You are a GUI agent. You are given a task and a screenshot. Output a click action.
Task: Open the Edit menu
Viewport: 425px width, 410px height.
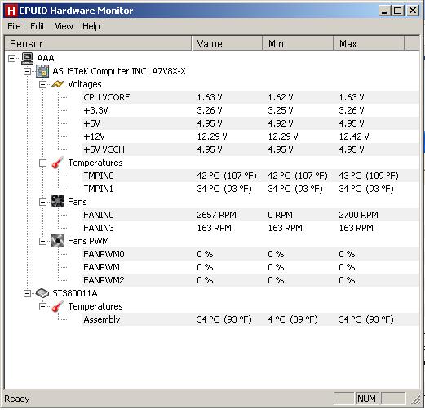(38, 26)
